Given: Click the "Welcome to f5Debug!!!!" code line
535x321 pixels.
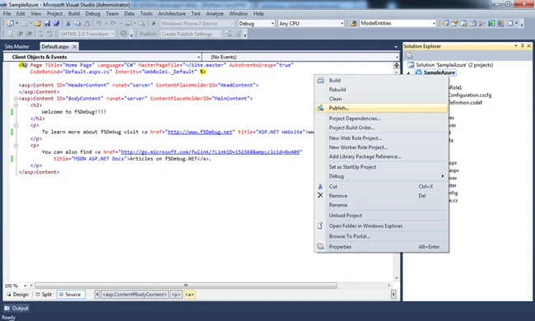Looking at the screenshot, I should pyautogui.click(x=74, y=112).
